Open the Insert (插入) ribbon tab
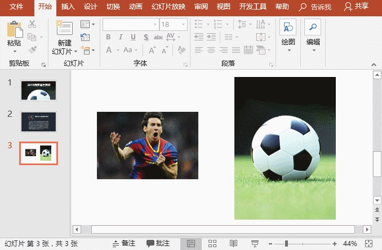The width and height of the screenshot is (382, 250). [68, 7]
